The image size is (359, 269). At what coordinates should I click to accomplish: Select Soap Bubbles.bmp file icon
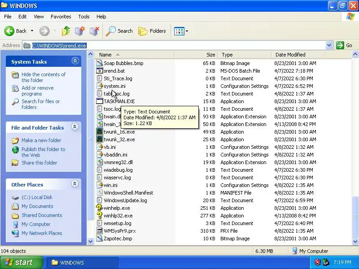click(x=99, y=63)
